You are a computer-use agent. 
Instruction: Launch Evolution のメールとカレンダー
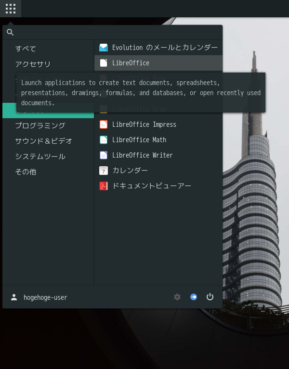158,48
